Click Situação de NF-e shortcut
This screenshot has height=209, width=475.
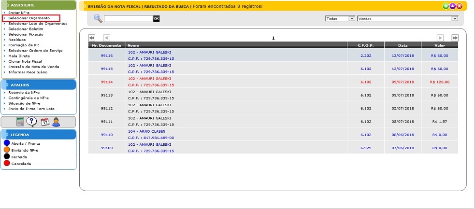point(24,103)
